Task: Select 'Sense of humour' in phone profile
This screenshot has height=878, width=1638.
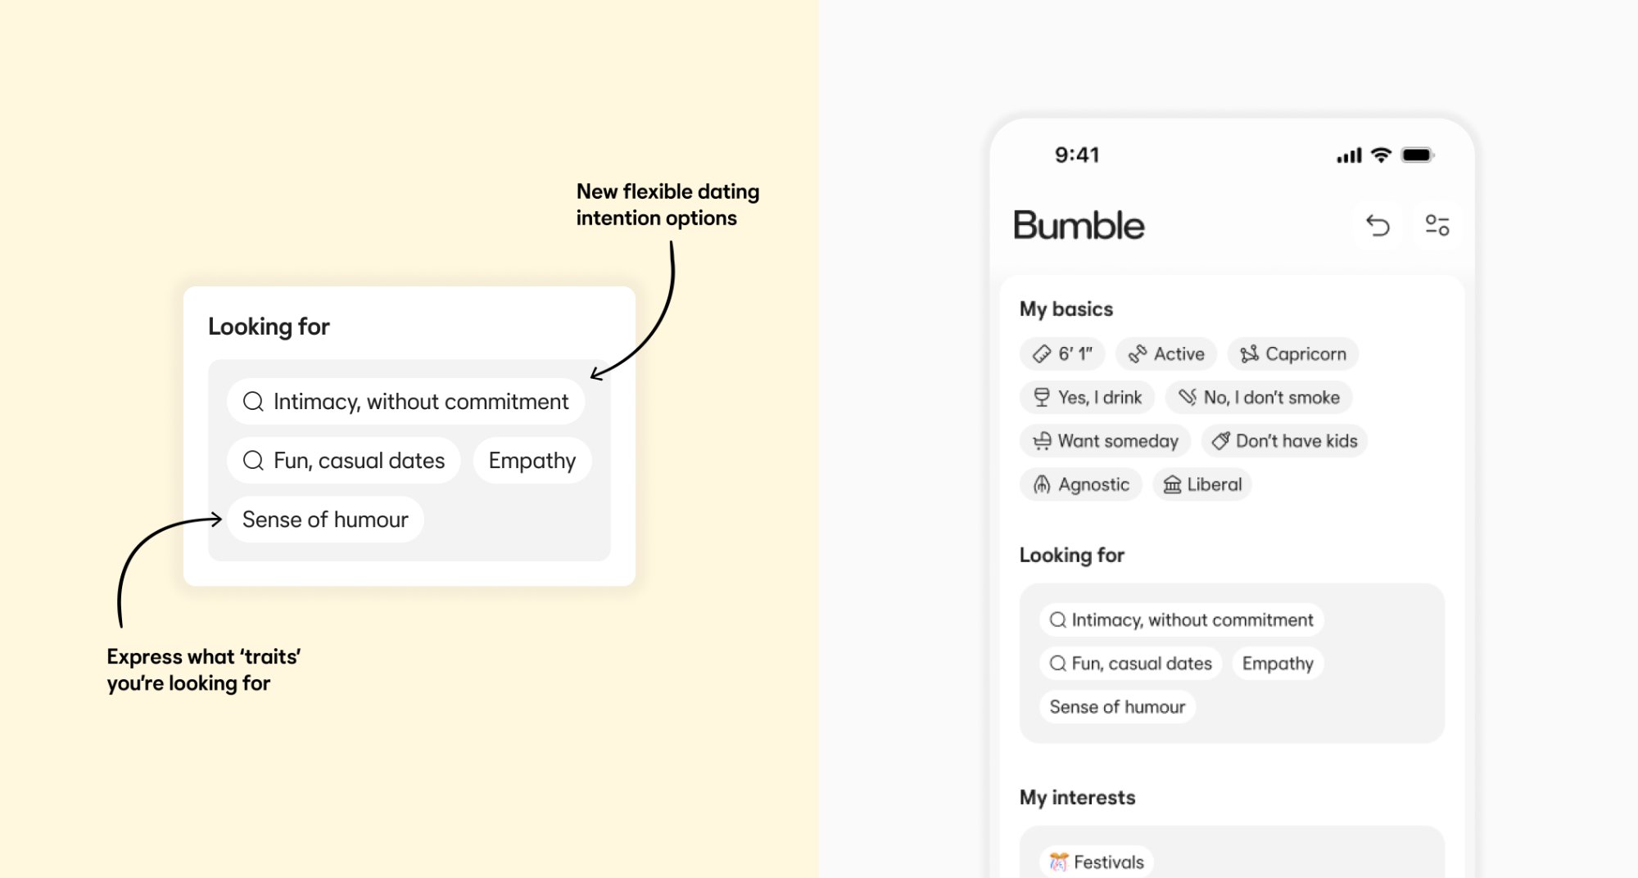Action: tap(1117, 707)
